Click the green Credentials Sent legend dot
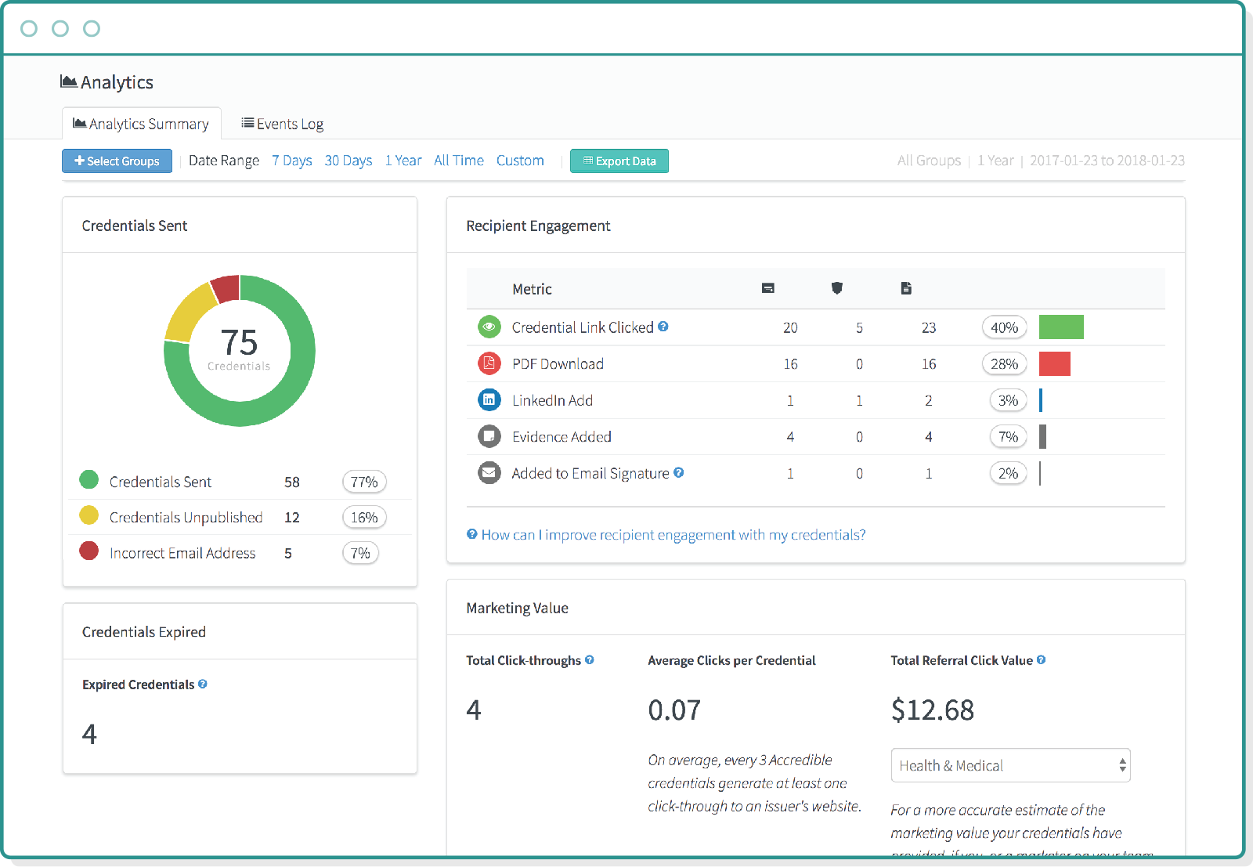This screenshot has width=1253, height=867. point(88,481)
